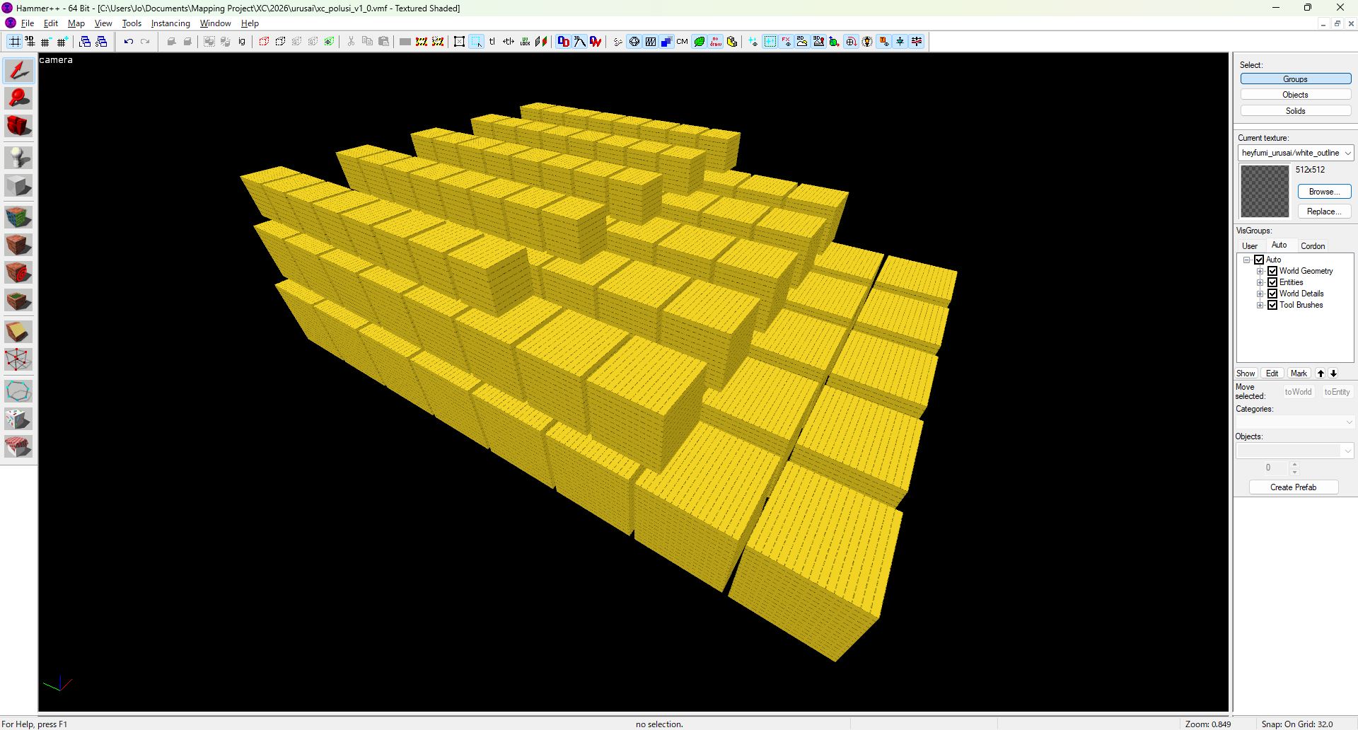Choose the Camera tool
Screen dimensions: 1358x730
[18, 126]
